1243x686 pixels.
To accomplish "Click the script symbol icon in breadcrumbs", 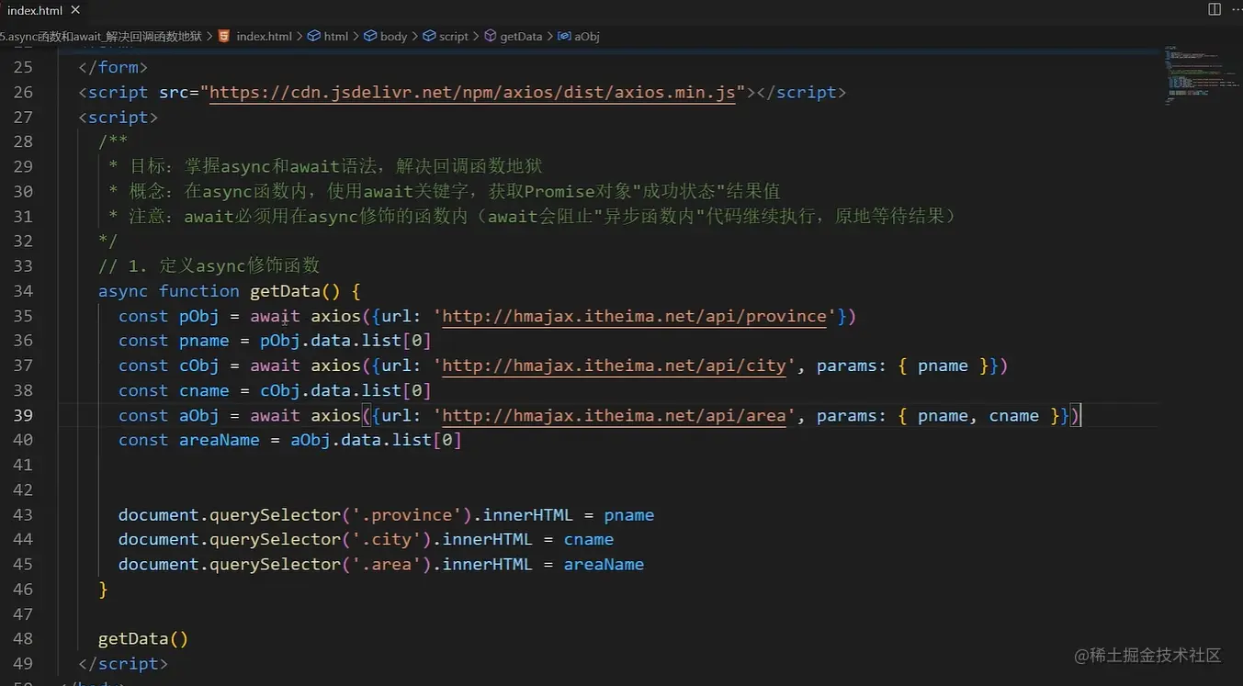I will 429,37.
